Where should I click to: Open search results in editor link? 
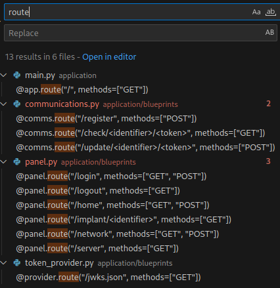[109, 57]
